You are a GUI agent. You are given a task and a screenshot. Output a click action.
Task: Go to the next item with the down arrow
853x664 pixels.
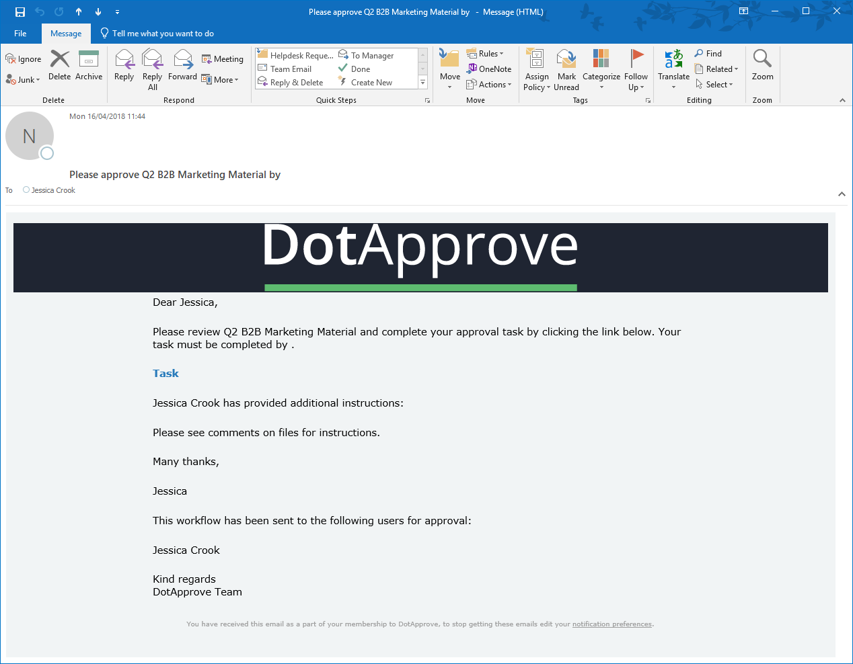98,11
